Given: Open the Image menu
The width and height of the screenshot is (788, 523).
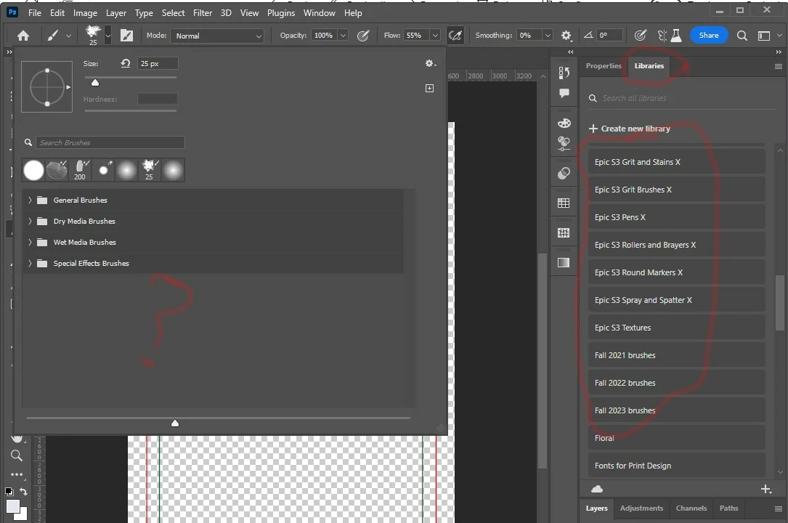Looking at the screenshot, I should click(86, 13).
